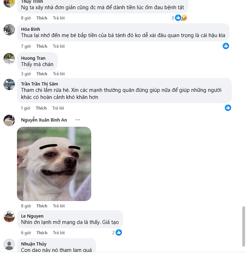246x254 pixels.
Task: Open three-dot options next to Nguyễn Xuân Bình An
Action: (78, 120)
